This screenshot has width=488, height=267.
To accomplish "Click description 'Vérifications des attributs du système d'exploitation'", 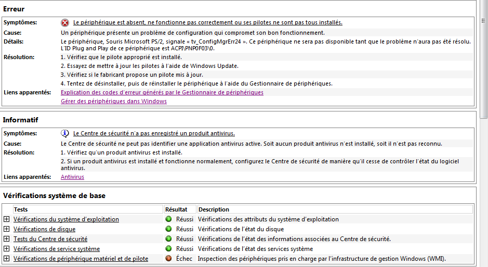I will (x=268, y=219).
